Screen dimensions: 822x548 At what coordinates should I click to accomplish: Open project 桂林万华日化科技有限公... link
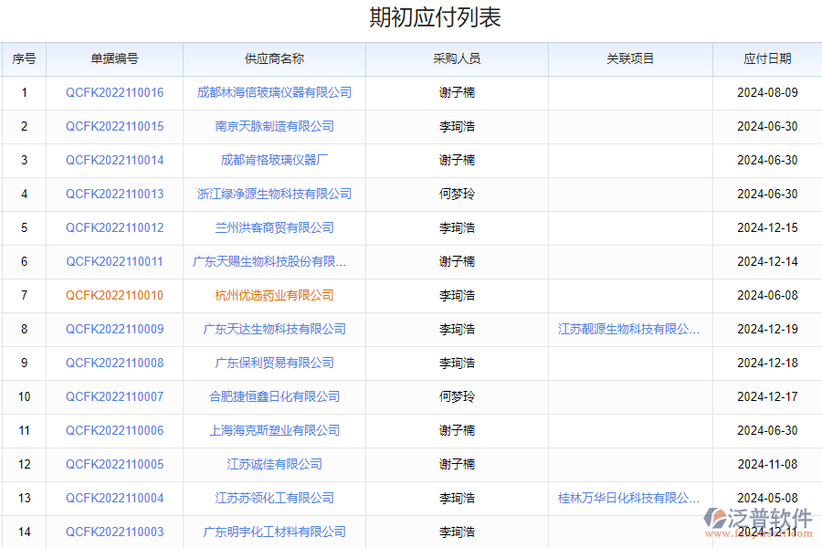[x=628, y=498]
